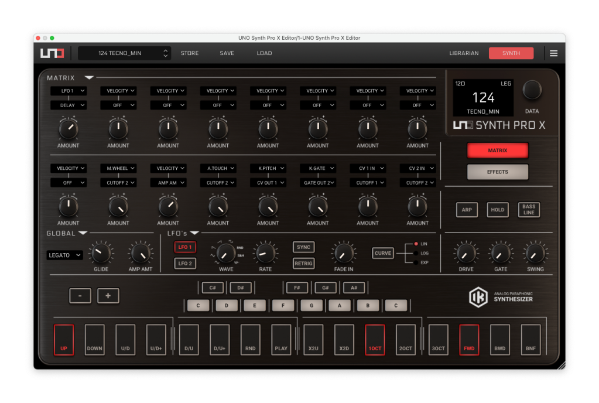
Task: Switch to the SYNTH tab
Action: (x=511, y=53)
